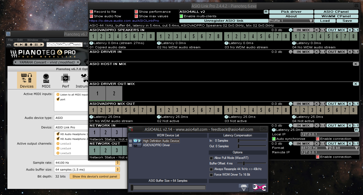Open the 16 bit format dropdown
The height and width of the screenshot is (195, 363).
344,148
